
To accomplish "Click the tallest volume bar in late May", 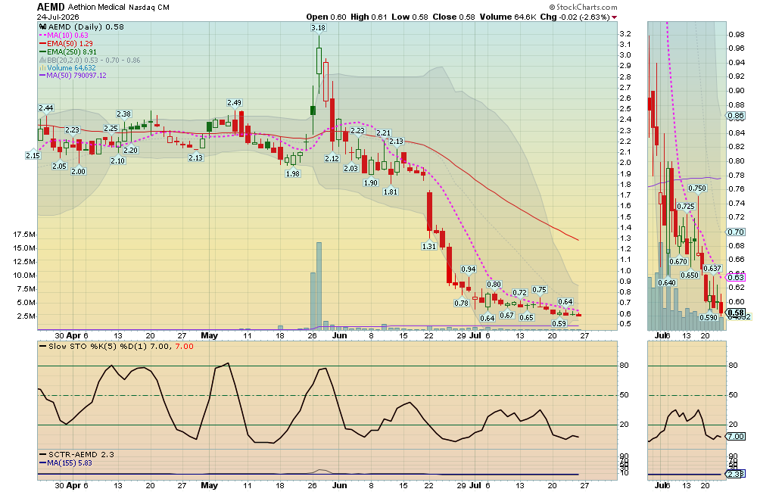I will click(x=319, y=285).
